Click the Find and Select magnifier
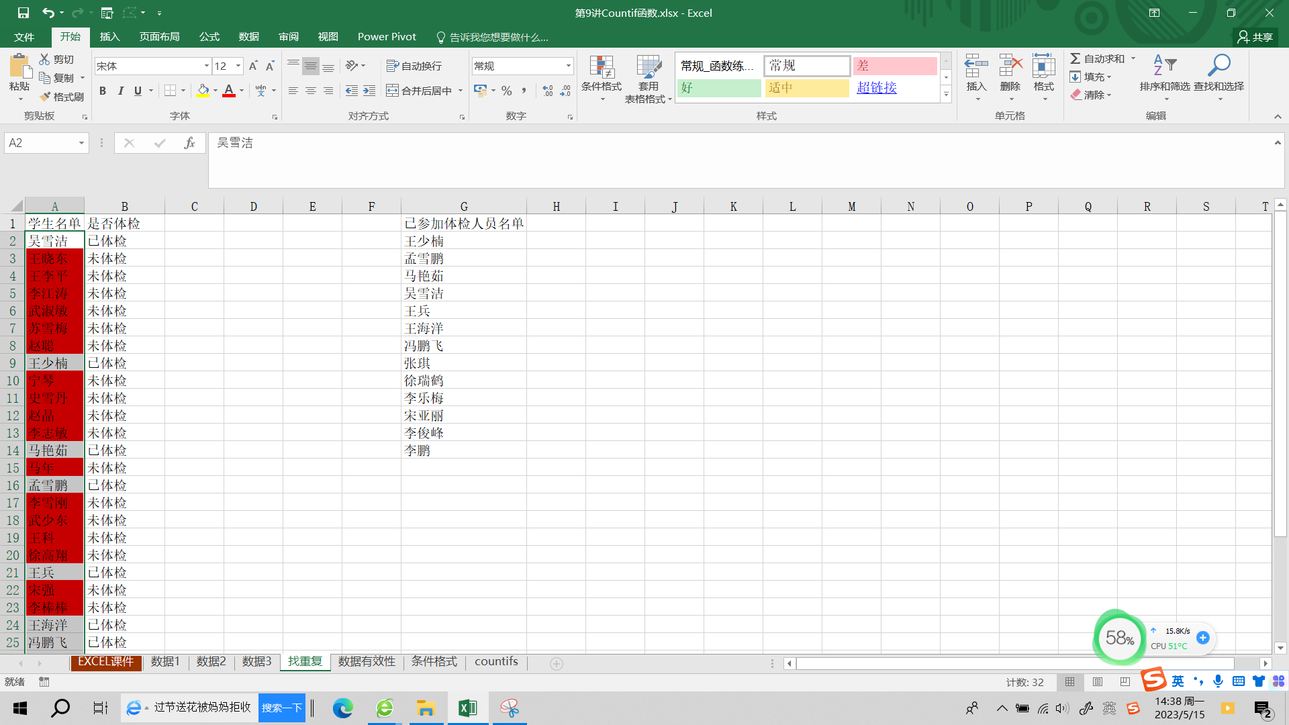The height and width of the screenshot is (725, 1289). [1219, 66]
